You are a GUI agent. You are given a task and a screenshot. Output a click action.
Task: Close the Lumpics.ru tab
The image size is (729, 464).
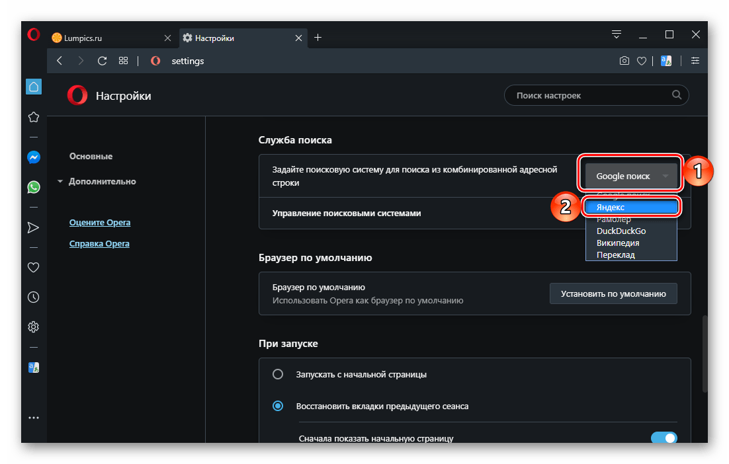(x=168, y=38)
